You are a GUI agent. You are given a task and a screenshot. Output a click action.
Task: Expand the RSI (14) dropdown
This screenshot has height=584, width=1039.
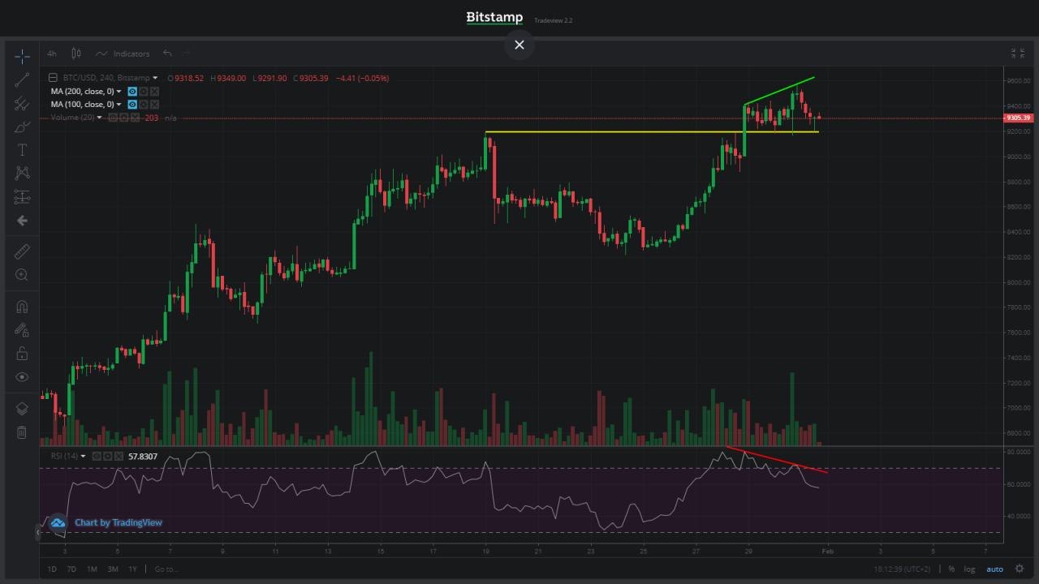click(x=83, y=456)
